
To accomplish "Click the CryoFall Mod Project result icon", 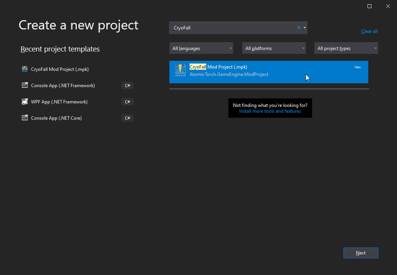I will click(x=180, y=70).
